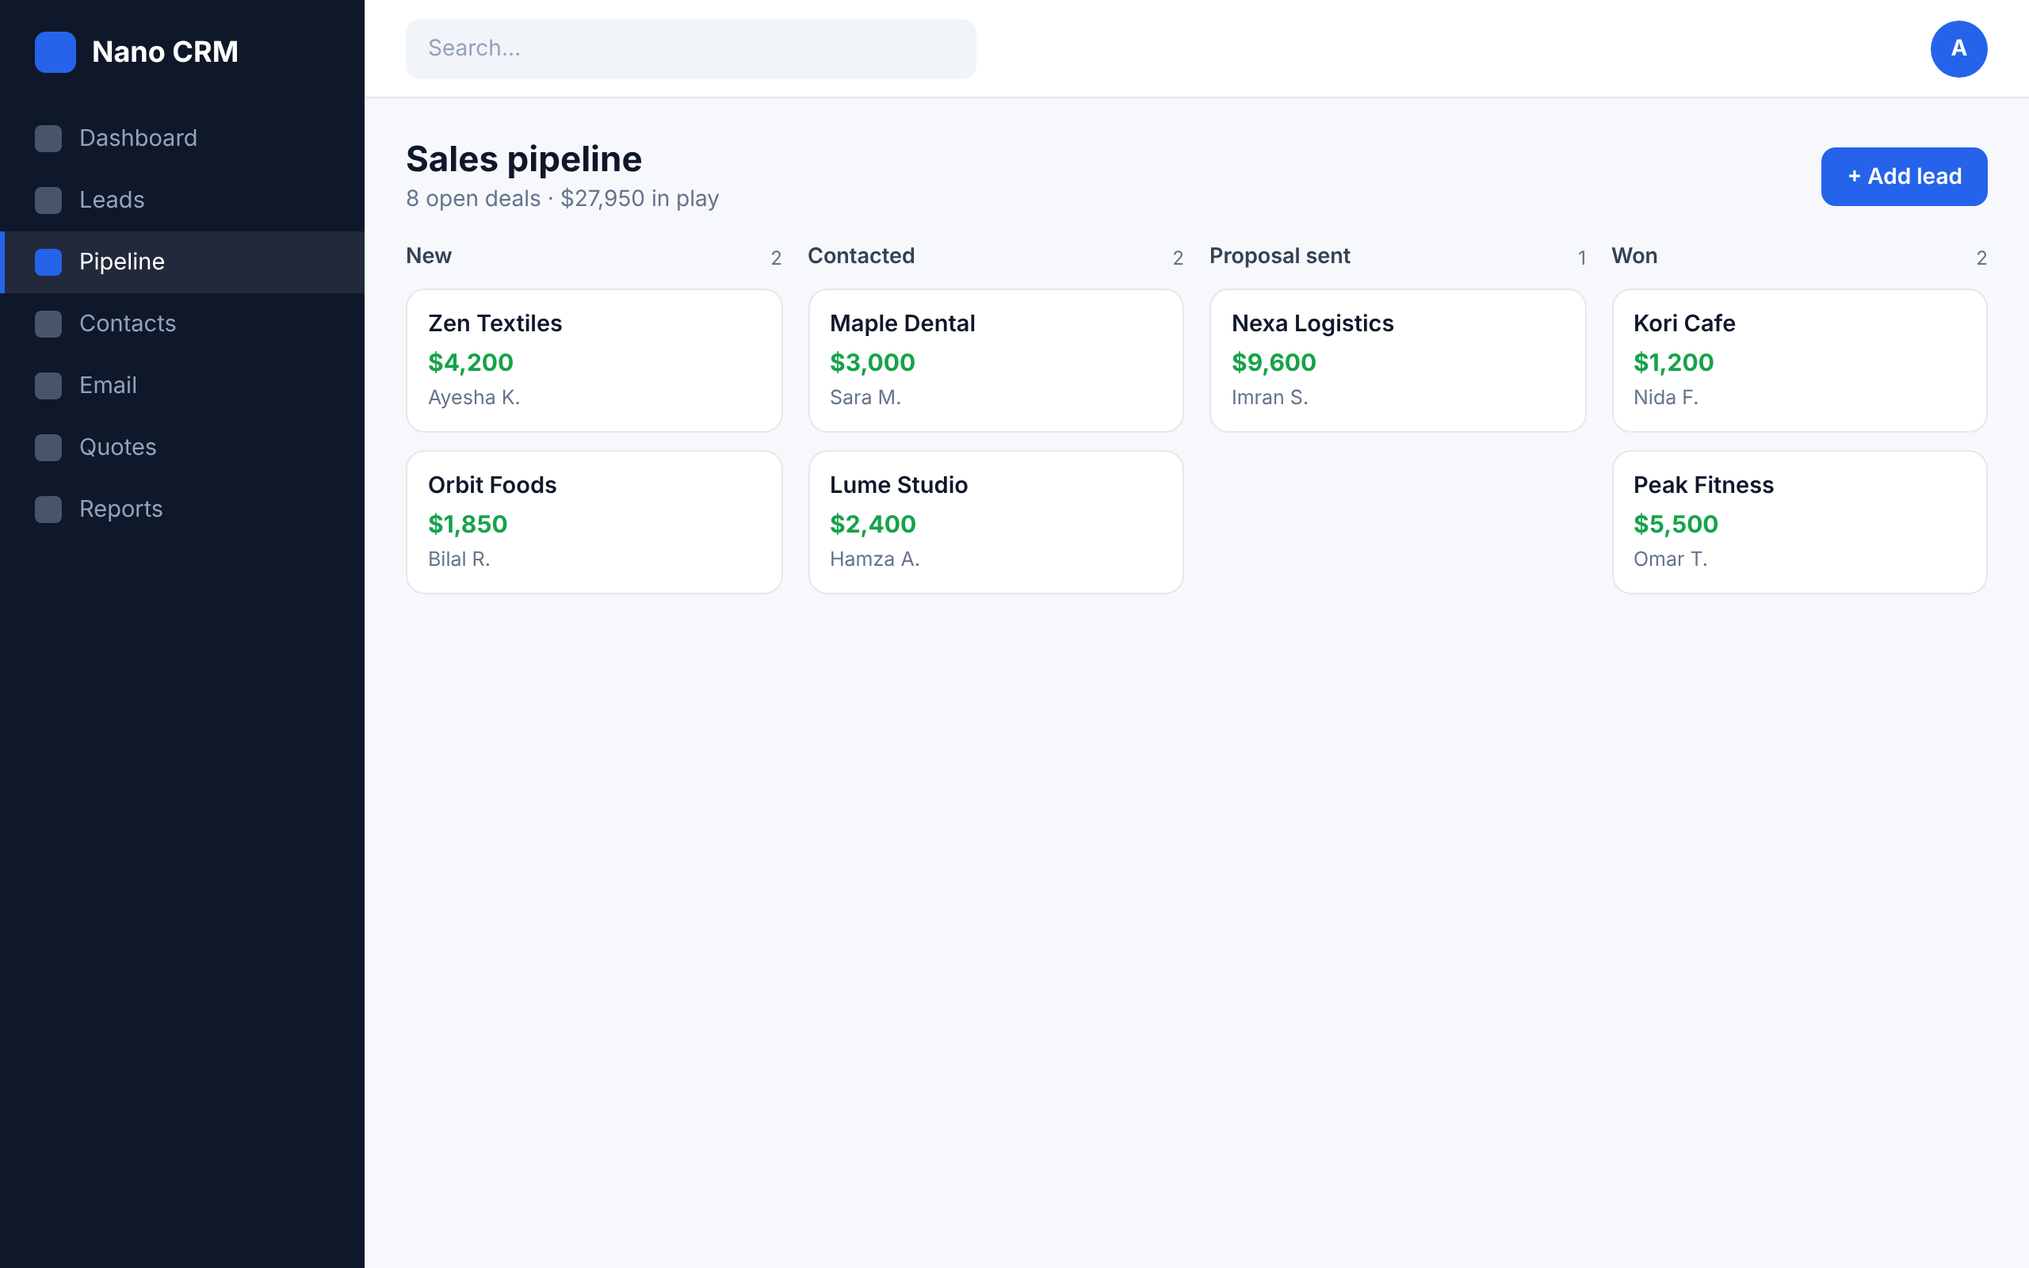2029x1268 pixels.
Task: Click the 'Won' column header
Action: tap(1634, 256)
